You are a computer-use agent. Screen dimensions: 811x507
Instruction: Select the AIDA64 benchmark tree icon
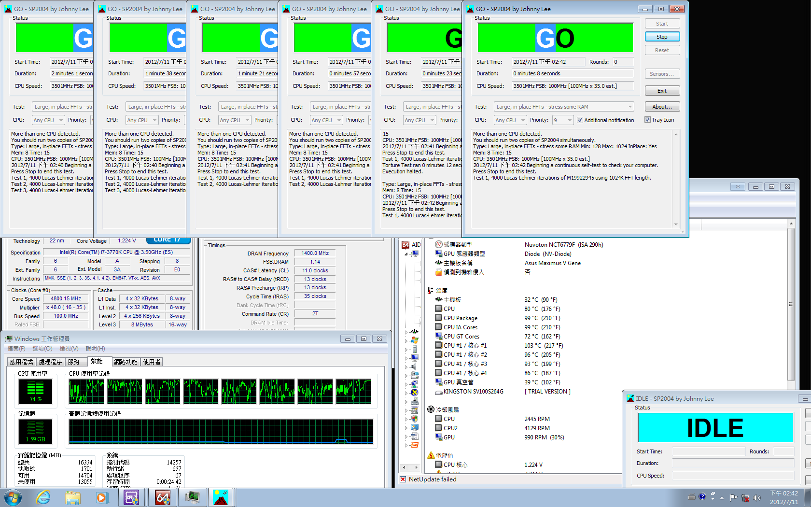click(414, 445)
